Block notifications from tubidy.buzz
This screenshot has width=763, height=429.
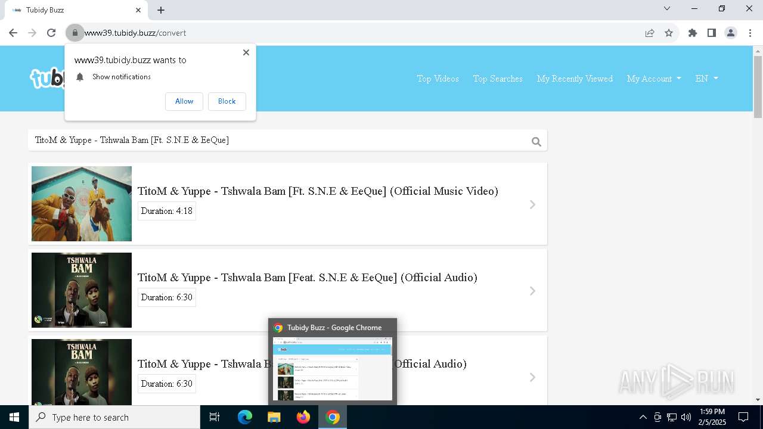(227, 101)
